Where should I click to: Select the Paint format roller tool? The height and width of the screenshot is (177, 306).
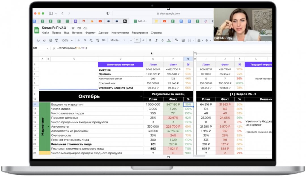[56, 40]
